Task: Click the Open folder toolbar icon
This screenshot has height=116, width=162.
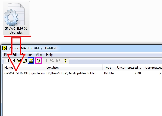Action: point(19,60)
